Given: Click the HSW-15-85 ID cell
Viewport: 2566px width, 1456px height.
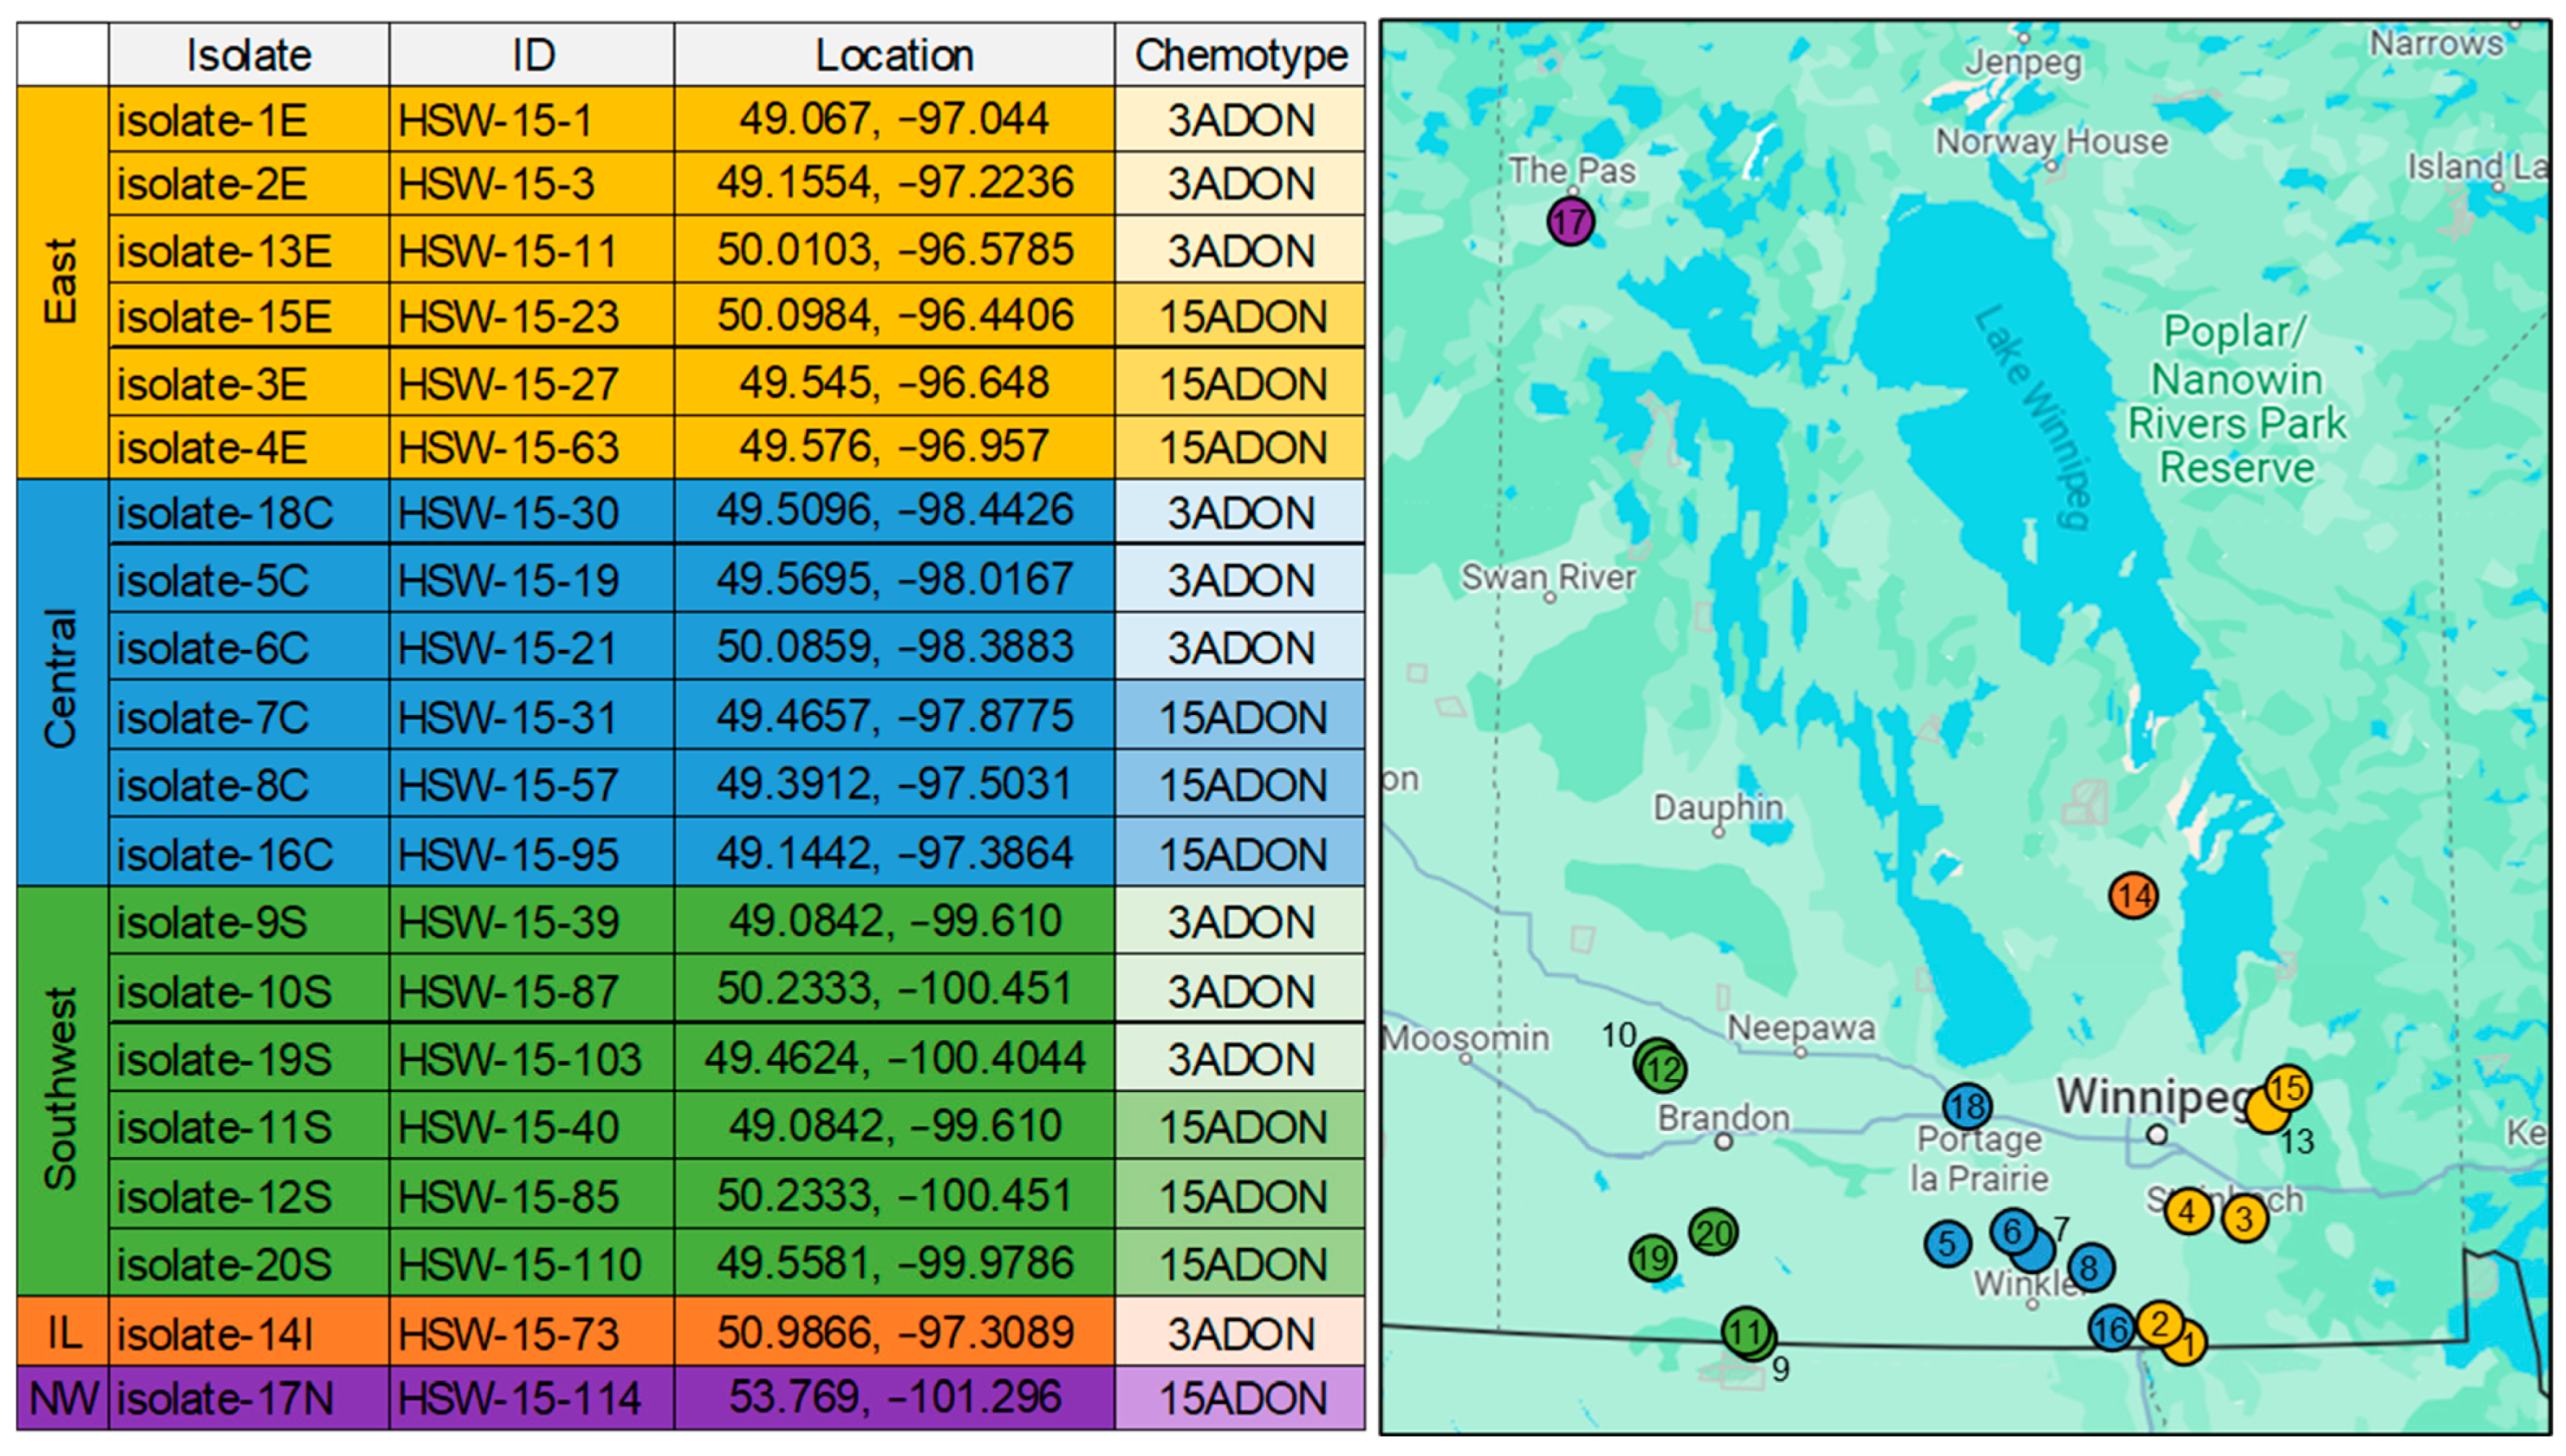Looking at the screenshot, I should pos(533,1195).
